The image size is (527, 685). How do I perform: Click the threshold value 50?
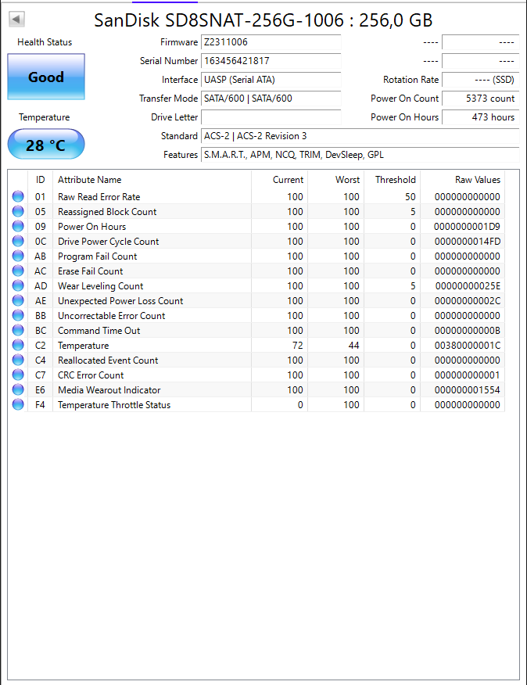(x=410, y=197)
